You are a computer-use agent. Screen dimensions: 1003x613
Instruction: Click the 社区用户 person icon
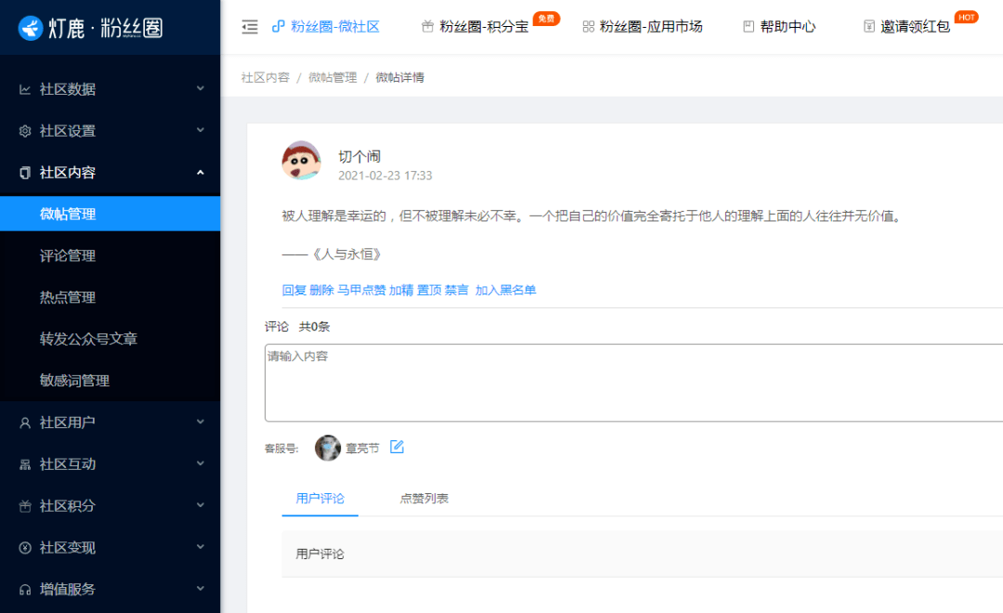[25, 423]
